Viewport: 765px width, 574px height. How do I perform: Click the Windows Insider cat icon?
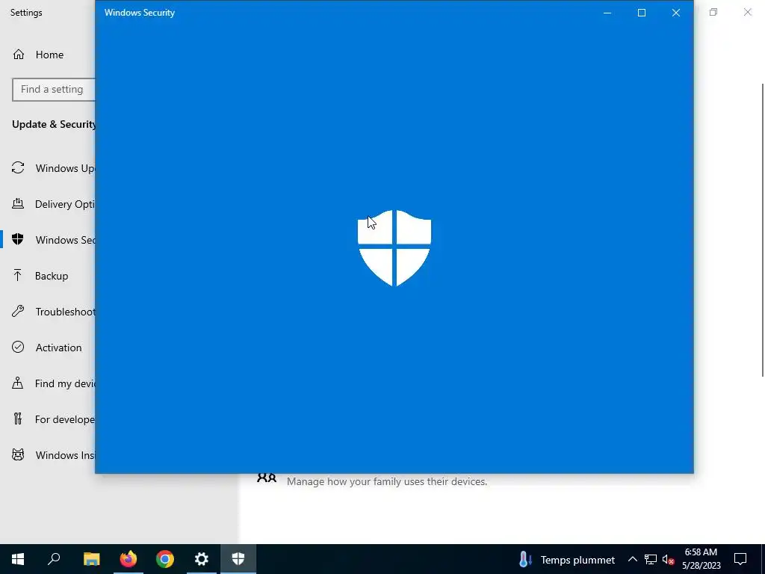(18, 455)
